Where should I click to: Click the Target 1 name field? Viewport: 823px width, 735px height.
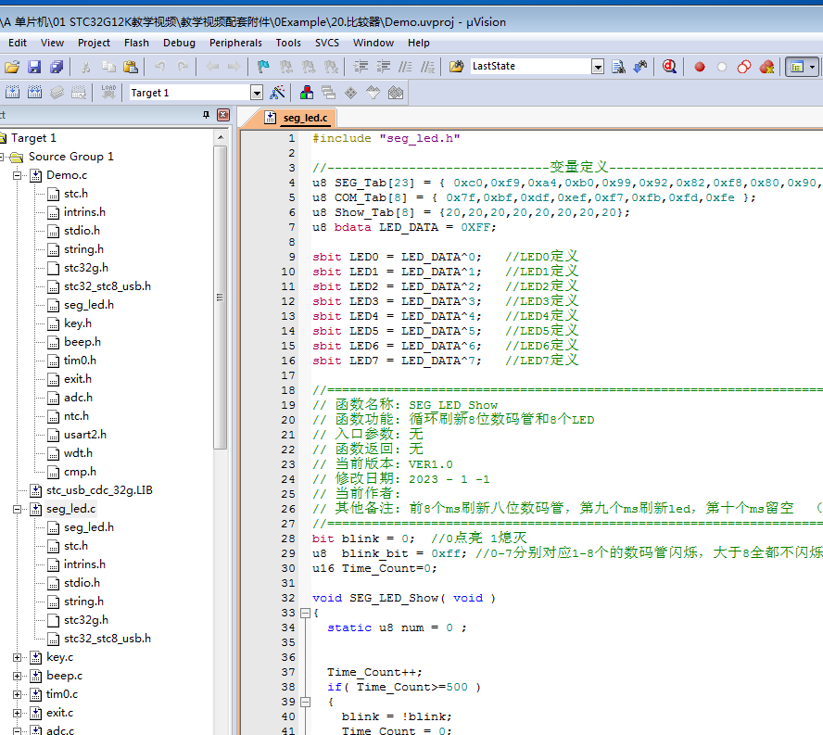point(189,93)
